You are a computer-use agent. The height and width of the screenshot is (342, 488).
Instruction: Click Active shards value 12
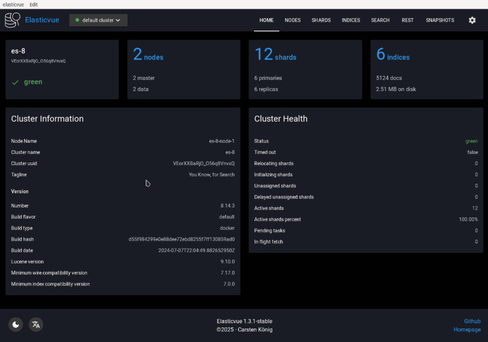(x=475, y=208)
